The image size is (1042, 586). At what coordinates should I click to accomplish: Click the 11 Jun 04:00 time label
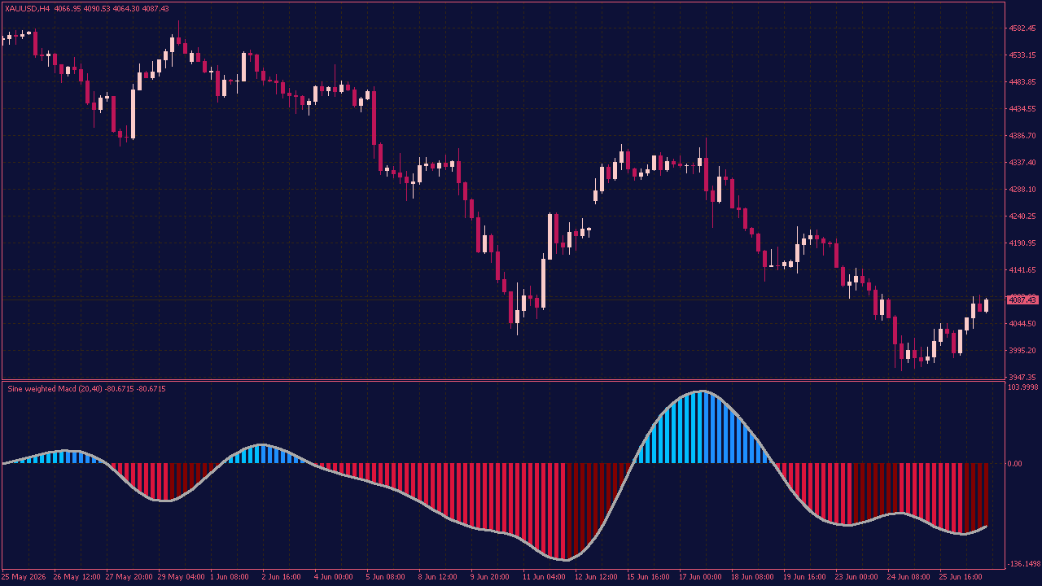tap(545, 577)
